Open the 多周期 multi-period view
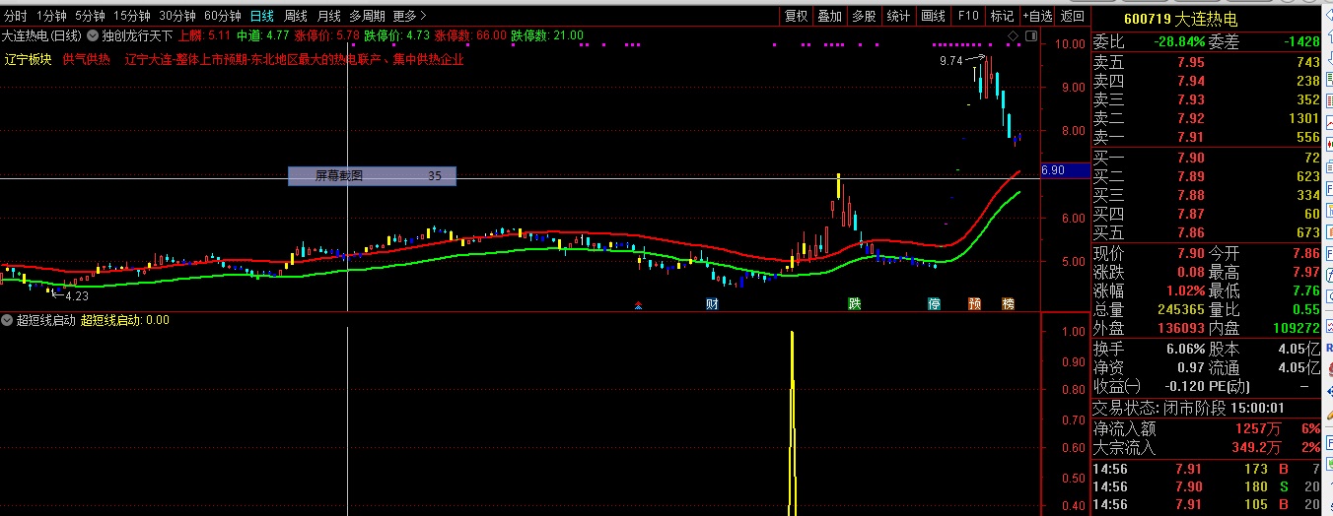1333x516 pixels. pos(367,16)
